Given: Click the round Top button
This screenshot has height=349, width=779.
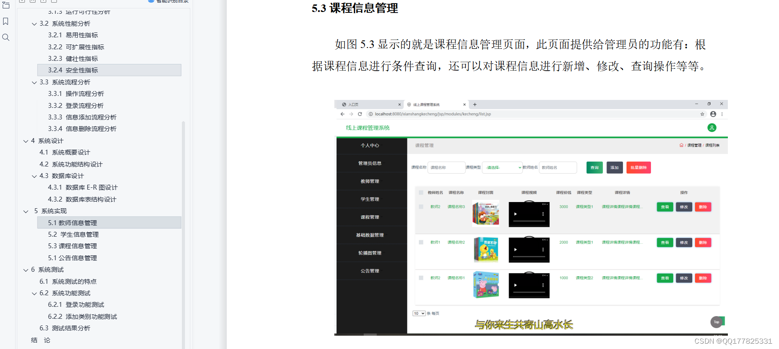Looking at the screenshot, I should point(716,322).
